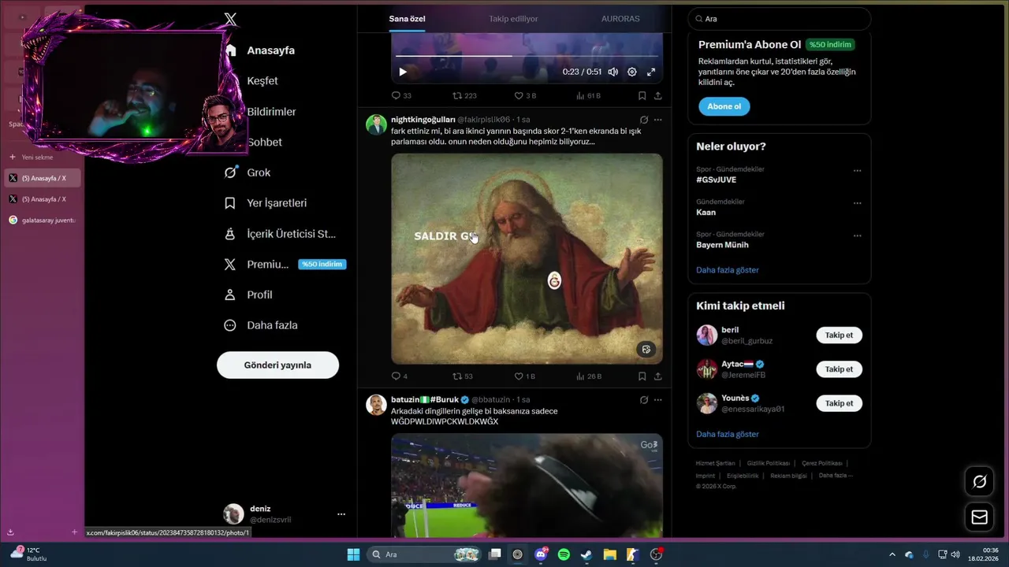This screenshot has width=1009, height=567.
Task: Open the painting image in post
Action: point(527,258)
